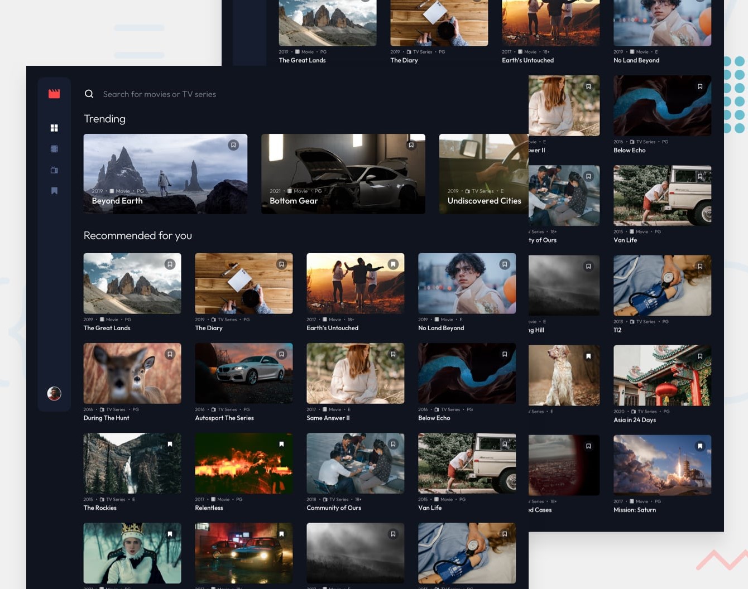The image size is (748, 589).
Task: Remove bookmark from The Rockies
Action: pyautogui.click(x=170, y=444)
